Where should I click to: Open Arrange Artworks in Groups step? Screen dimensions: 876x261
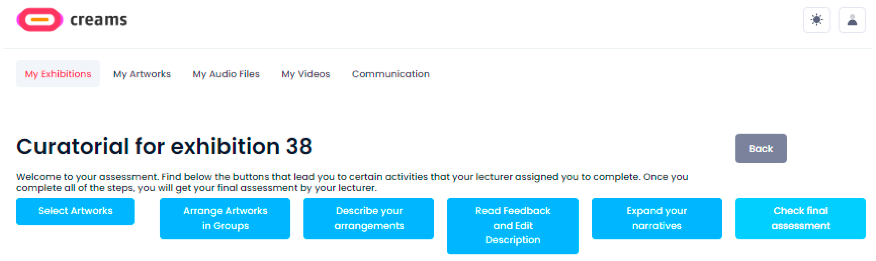[x=225, y=218]
